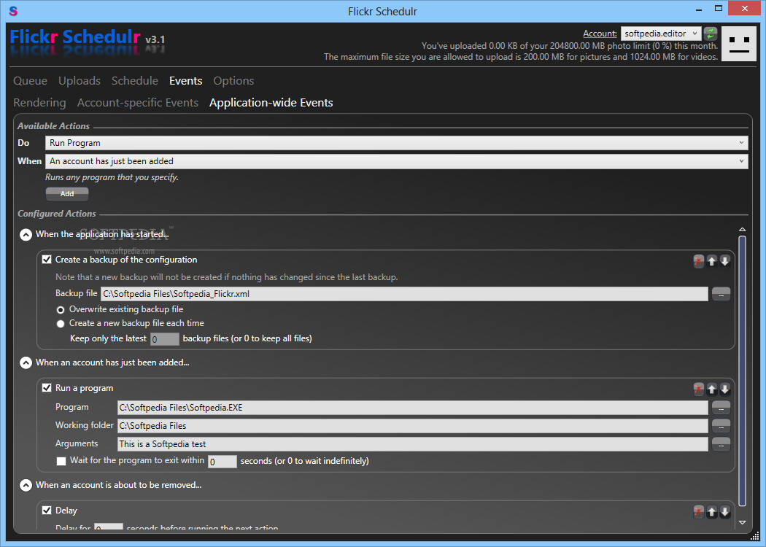Toggle the Delay action checkbox
The width and height of the screenshot is (766, 547).
coord(47,511)
